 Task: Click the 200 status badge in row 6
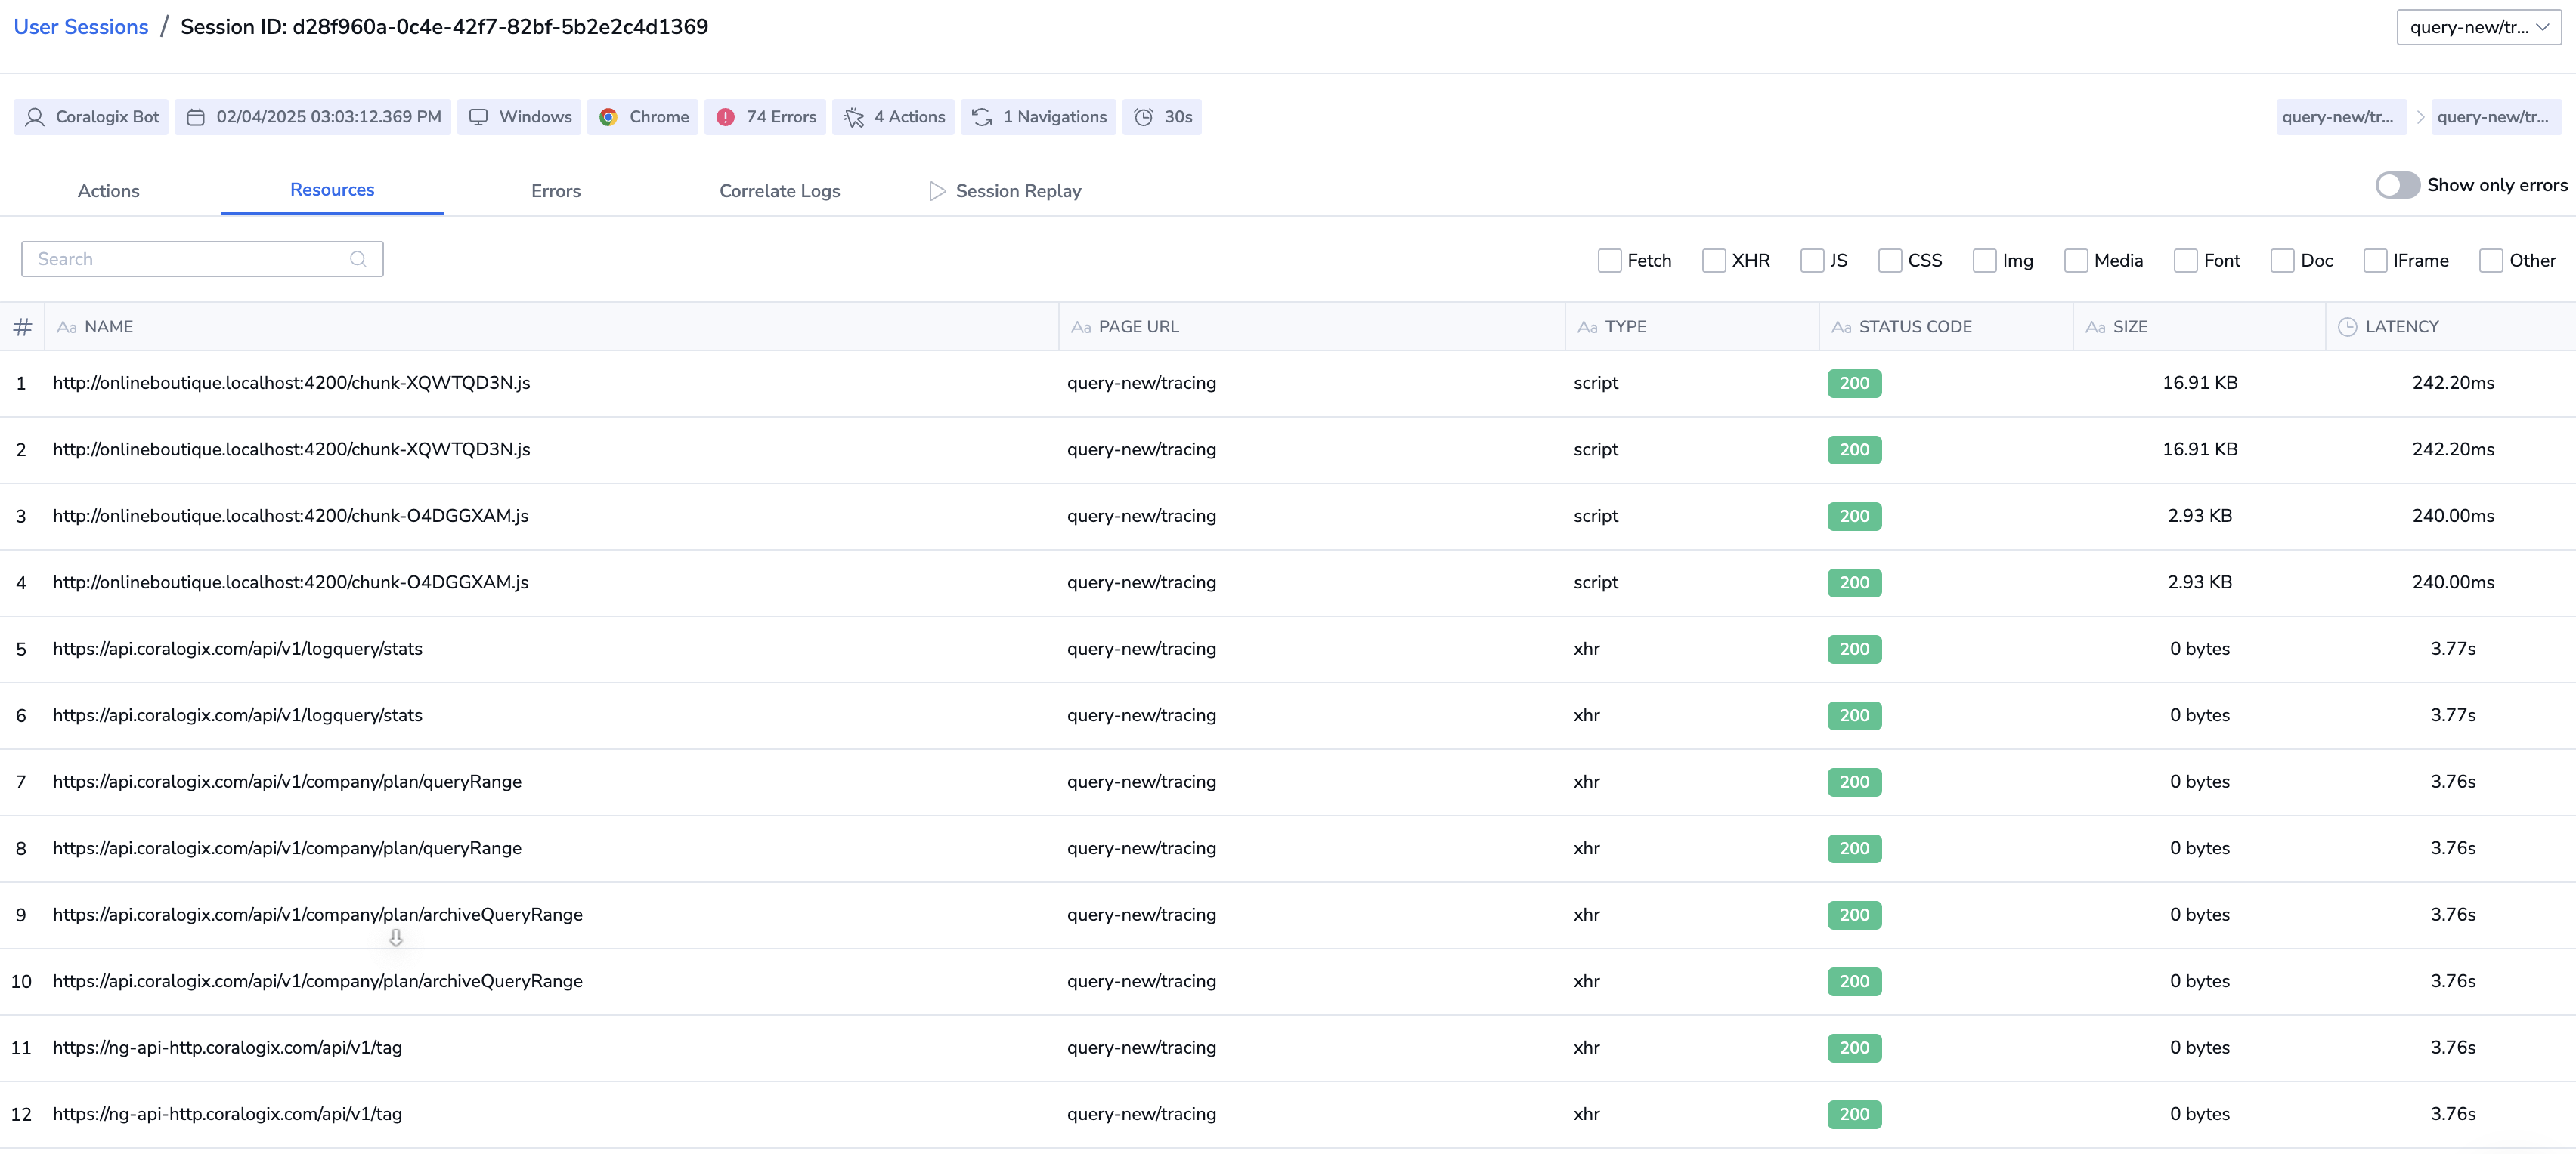click(x=1854, y=715)
